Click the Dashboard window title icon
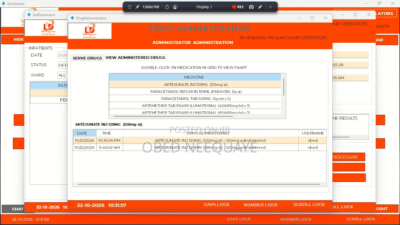400x225 pixels. coord(3,4)
